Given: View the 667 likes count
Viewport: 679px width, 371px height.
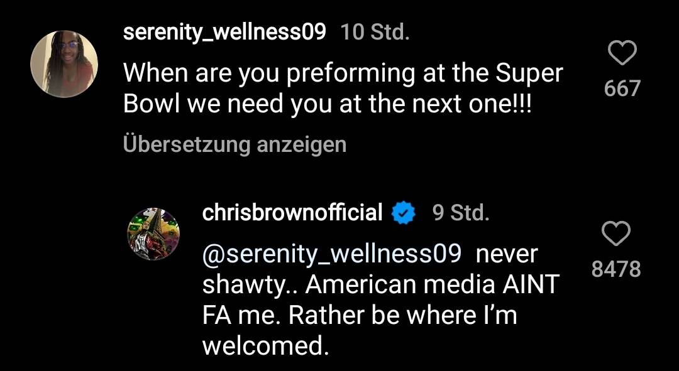Looking at the screenshot, I should pyautogui.click(x=622, y=89).
